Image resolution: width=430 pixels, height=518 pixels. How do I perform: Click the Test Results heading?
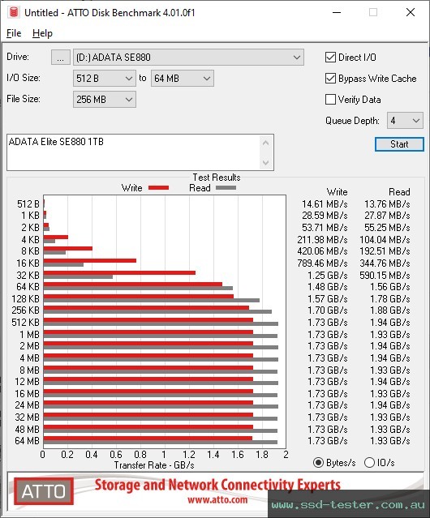(217, 178)
